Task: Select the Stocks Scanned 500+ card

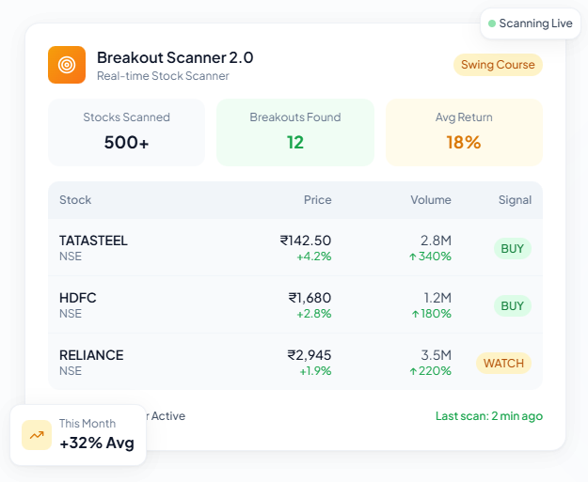Action: point(126,132)
